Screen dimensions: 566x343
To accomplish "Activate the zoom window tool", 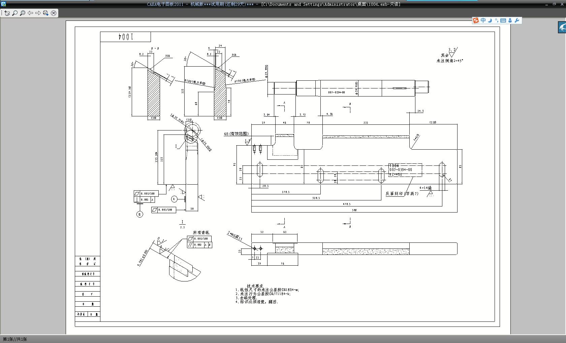I will click(23, 13).
